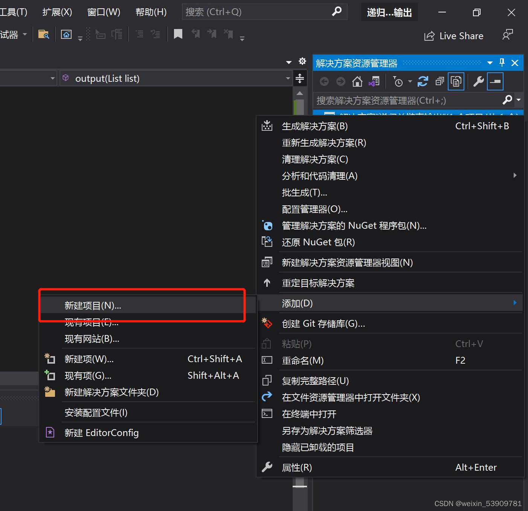Toggle a bookmark with the bookmark icon
This screenshot has width=528, height=511.
click(x=178, y=34)
